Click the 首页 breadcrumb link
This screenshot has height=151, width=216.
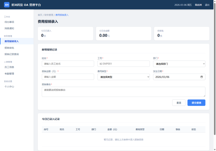40,15
